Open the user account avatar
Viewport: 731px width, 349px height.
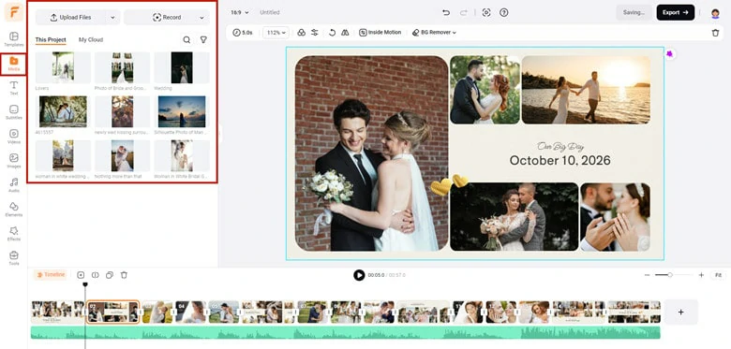click(715, 13)
